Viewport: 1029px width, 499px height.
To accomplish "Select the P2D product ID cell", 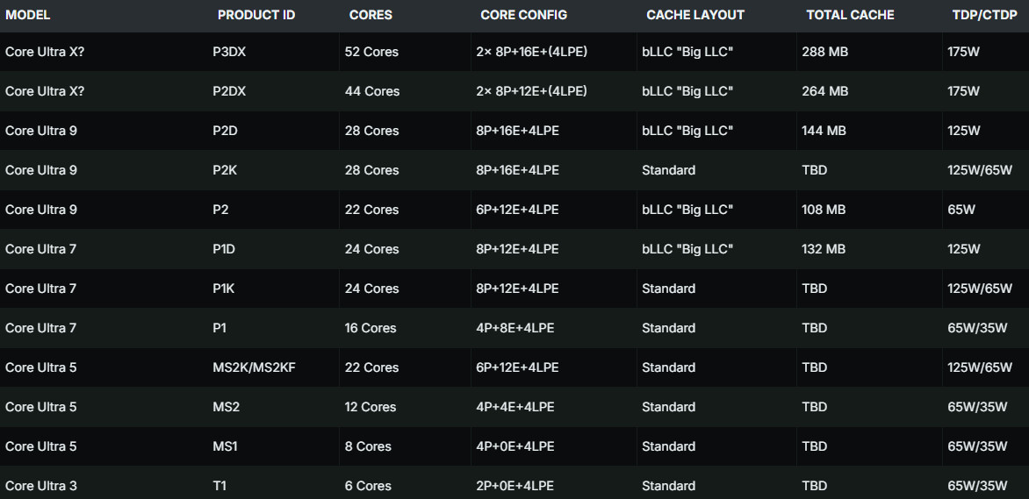I will coord(225,131).
